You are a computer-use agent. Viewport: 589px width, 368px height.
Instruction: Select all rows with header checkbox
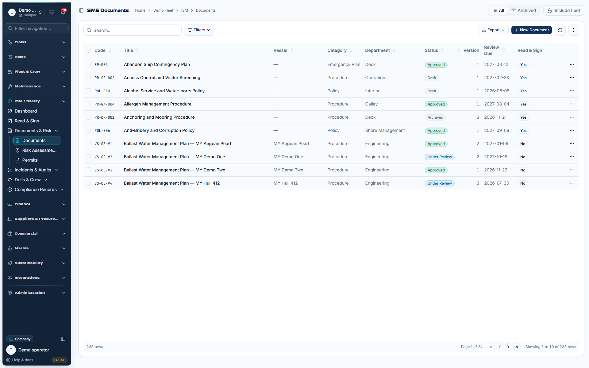(x=88, y=50)
